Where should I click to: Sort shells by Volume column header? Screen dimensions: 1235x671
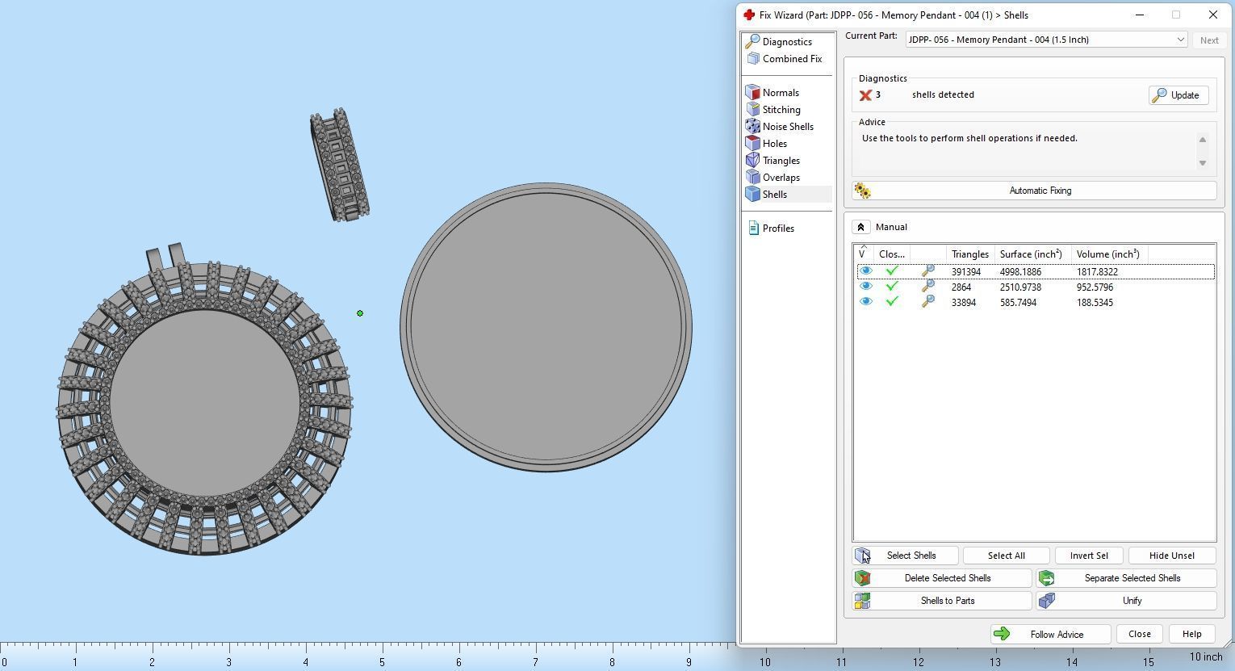pyautogui.click(x=1108, y=254)
